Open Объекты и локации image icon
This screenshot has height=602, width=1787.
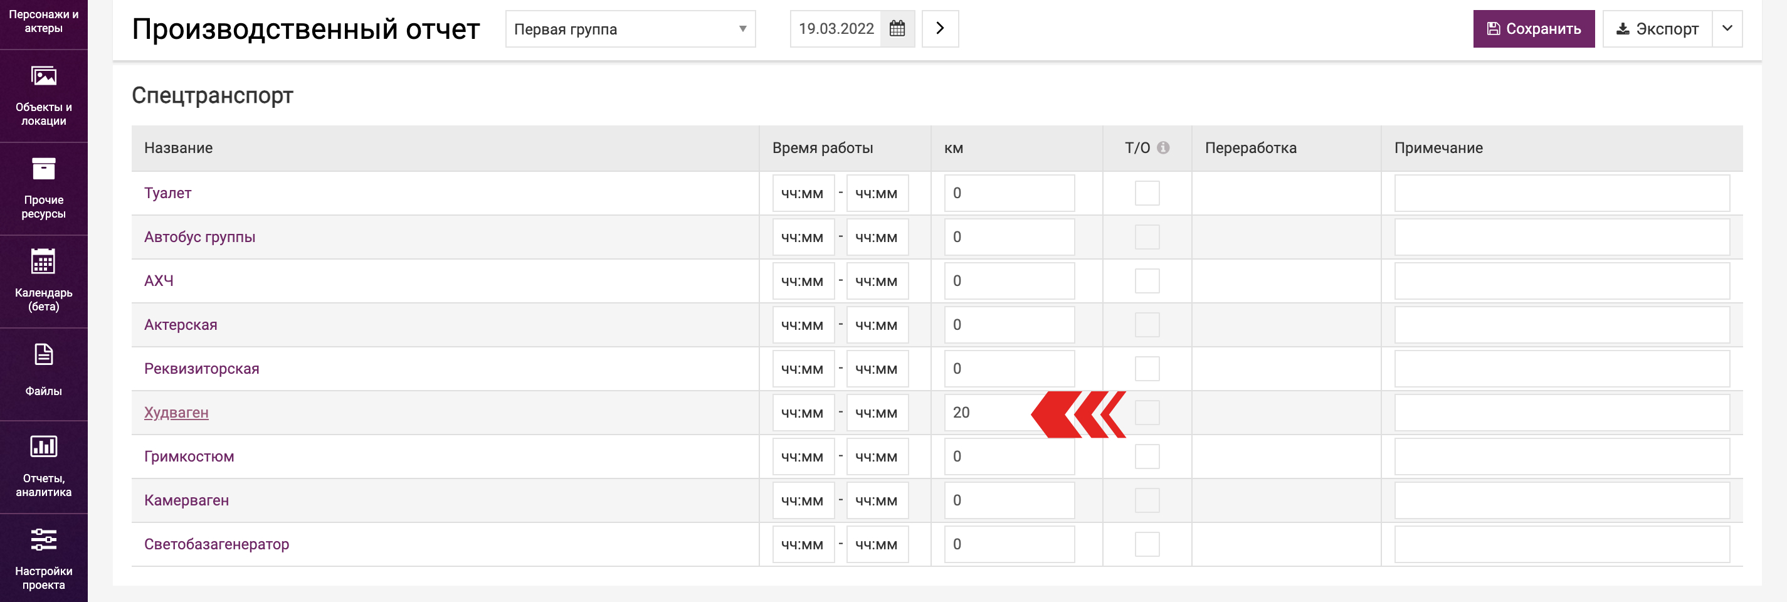44,76
